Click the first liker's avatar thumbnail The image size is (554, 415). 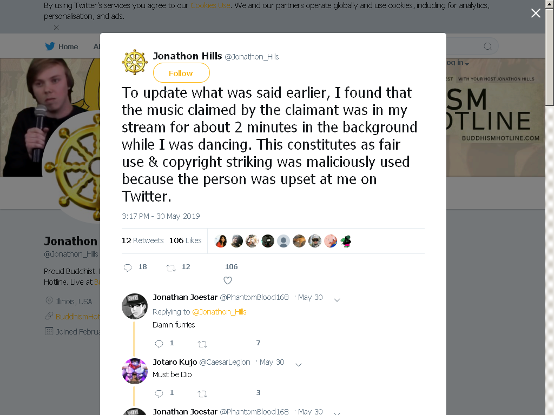point(221,241)
